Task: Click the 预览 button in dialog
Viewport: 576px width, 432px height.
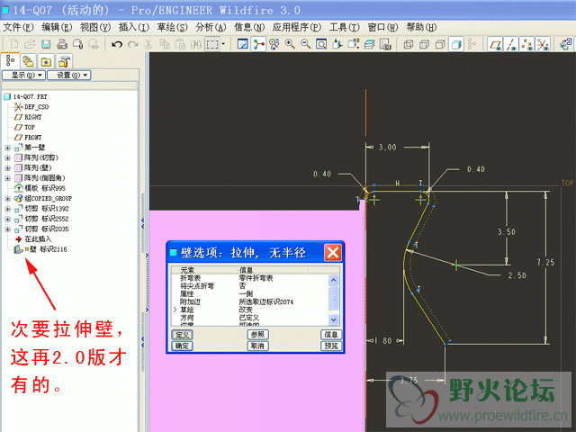Action: click(331, 346)
